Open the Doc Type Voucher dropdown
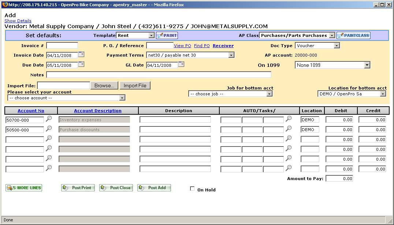 [337, 46]
